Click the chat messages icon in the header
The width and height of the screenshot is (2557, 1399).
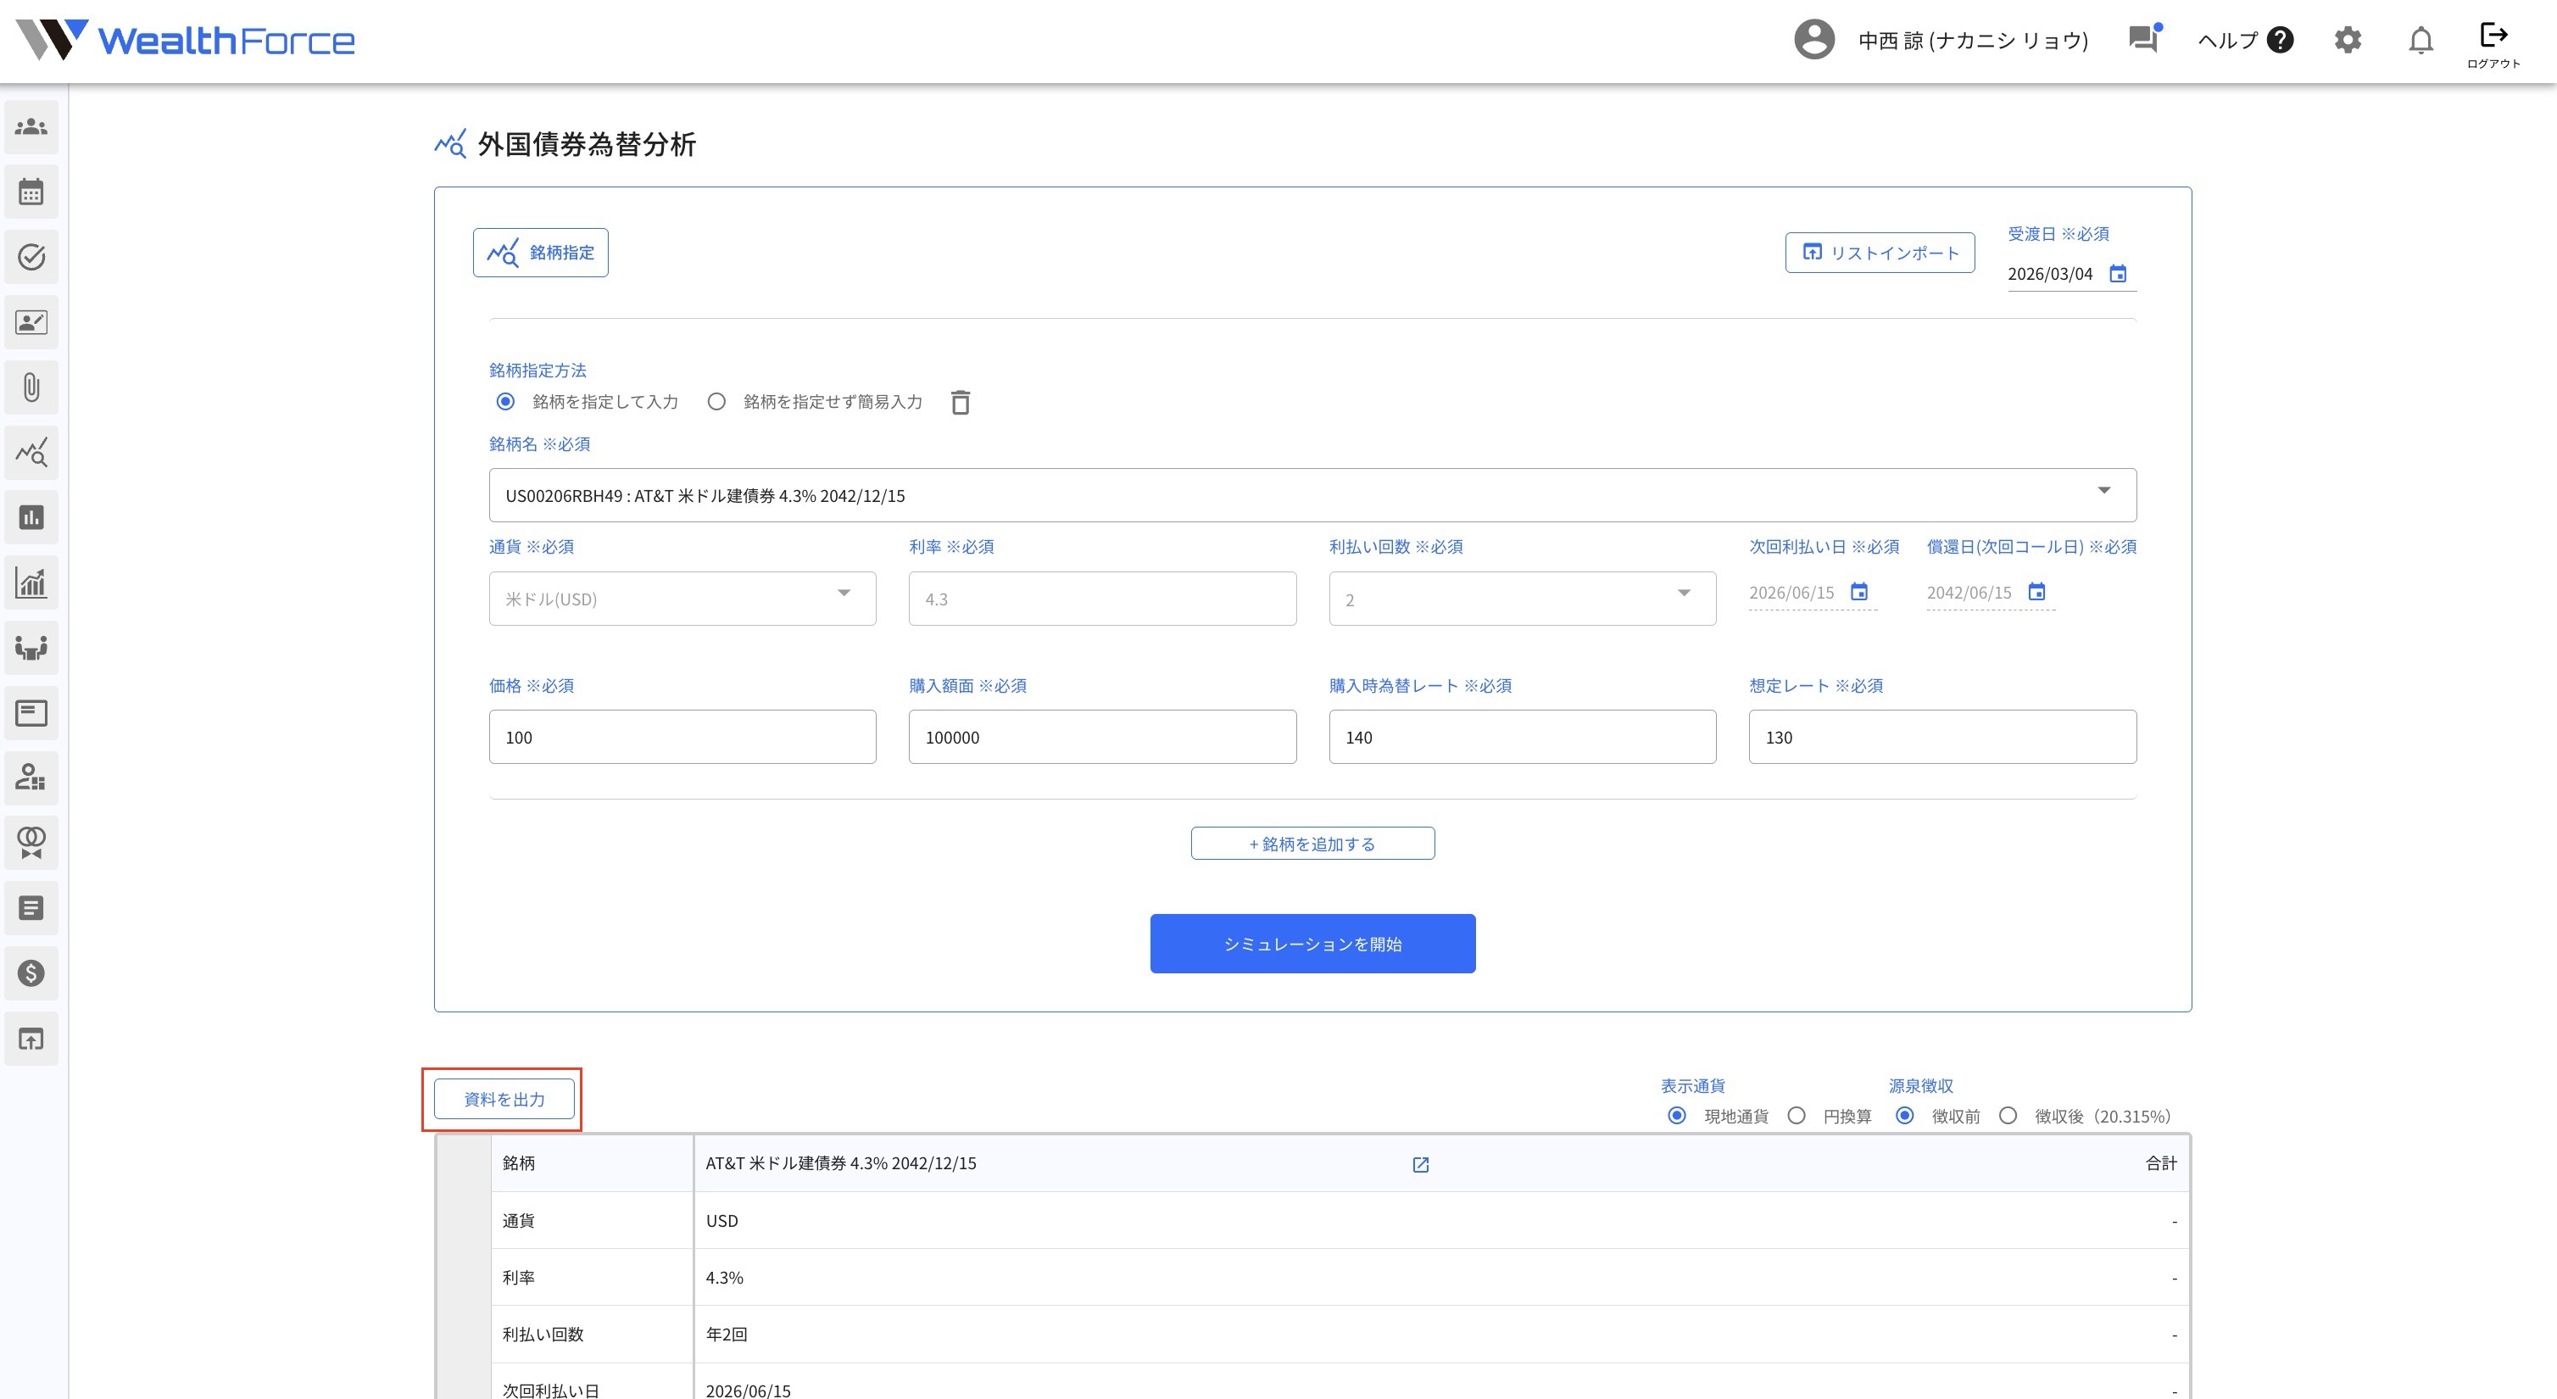(x=2143, y=40)
